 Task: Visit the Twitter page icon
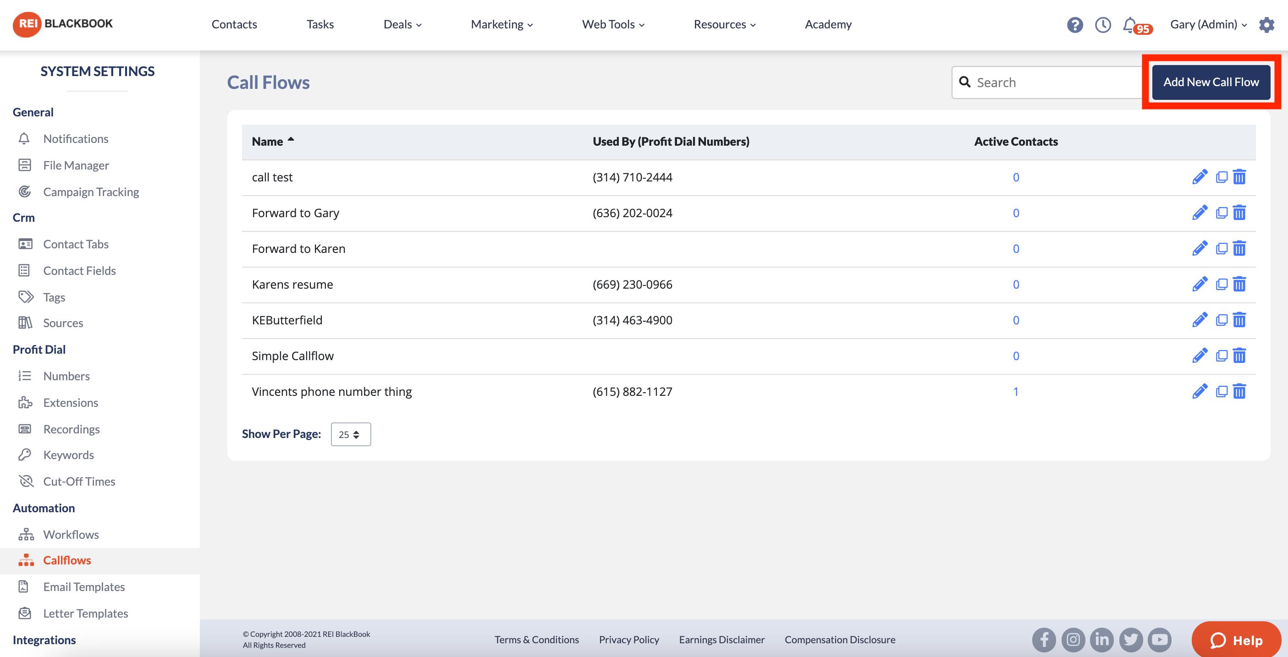pyautogui.click(x=1131, y=640)
